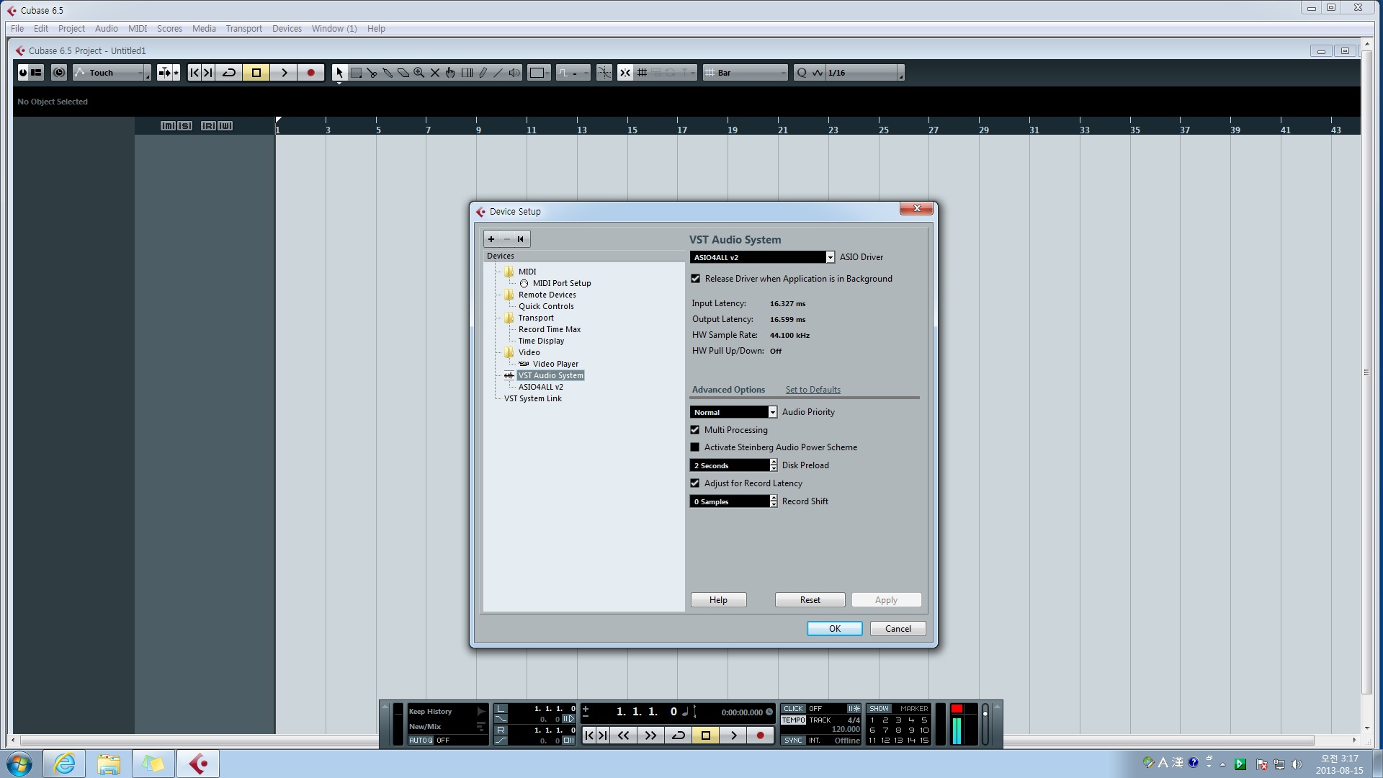
Task: Open the Transport menu
Action: tap(243, 29)
